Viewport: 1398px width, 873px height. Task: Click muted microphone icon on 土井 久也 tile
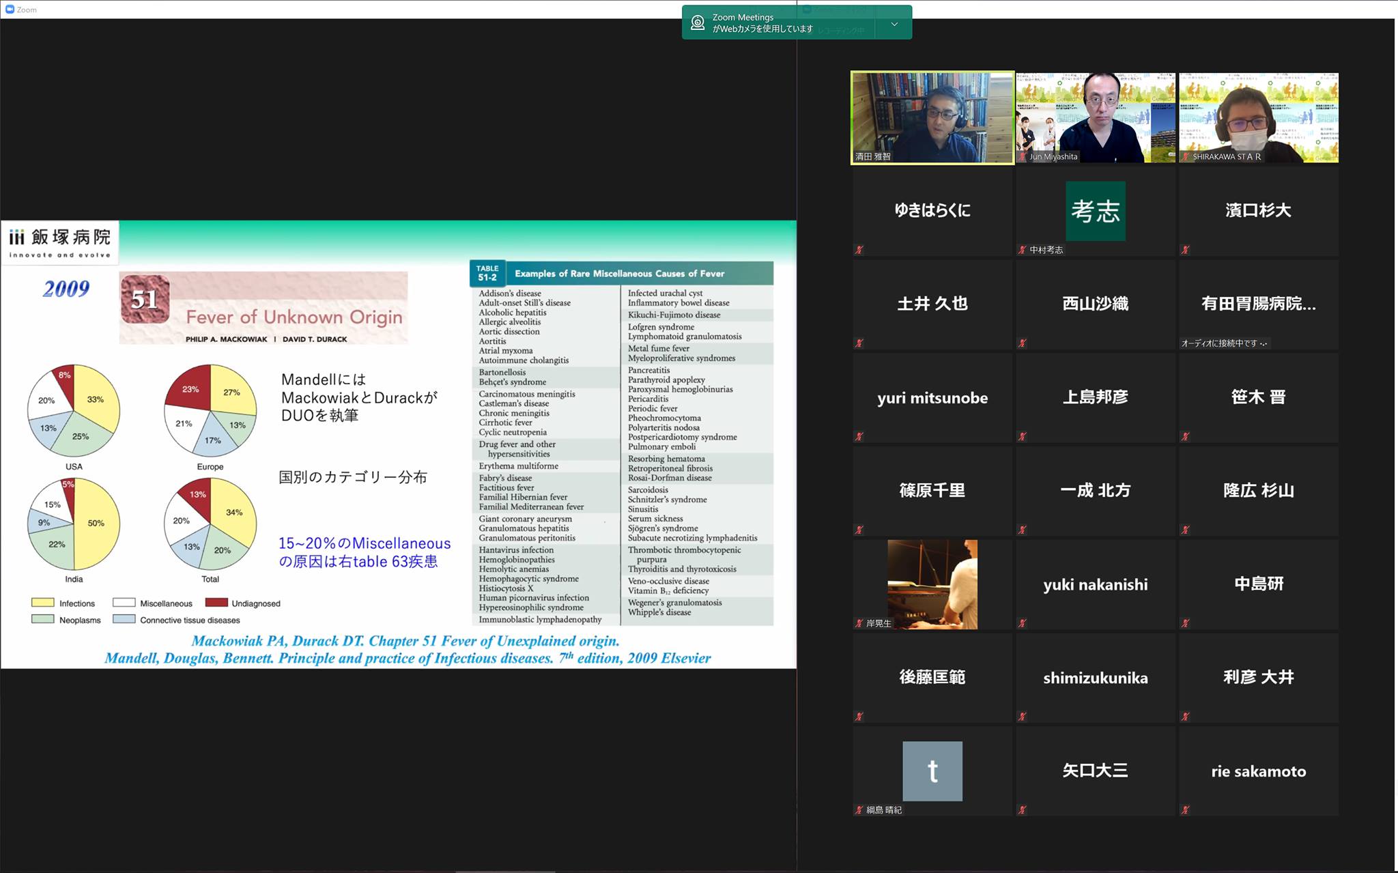tap(859, 343)
